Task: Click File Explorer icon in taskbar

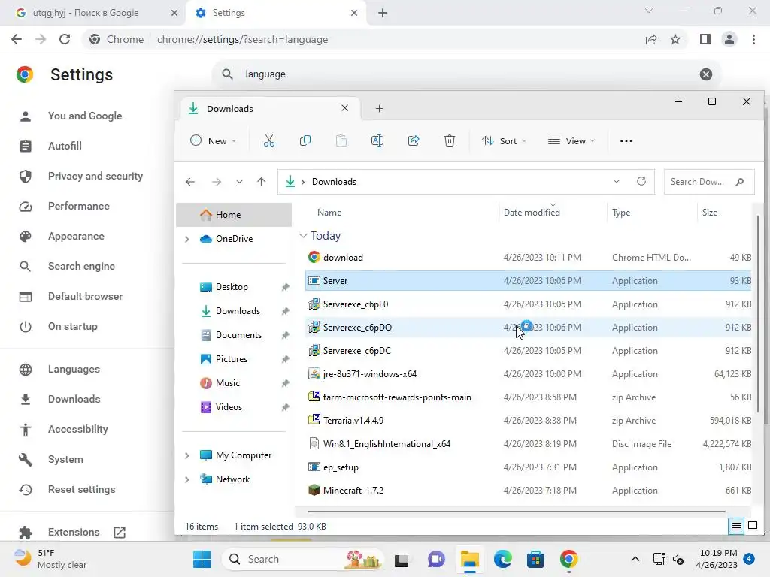Action: coord(469,559)
